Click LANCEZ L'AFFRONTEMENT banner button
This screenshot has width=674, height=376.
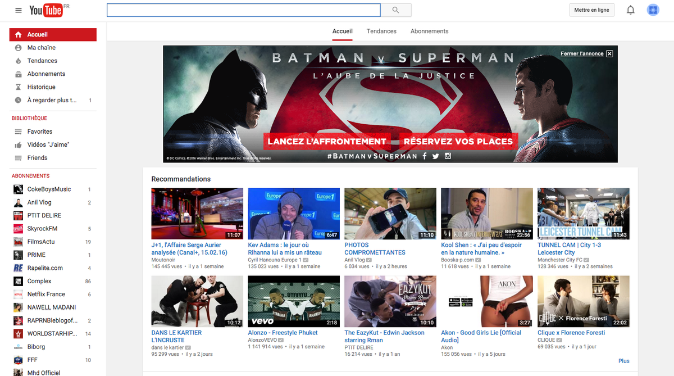(327, 142)
